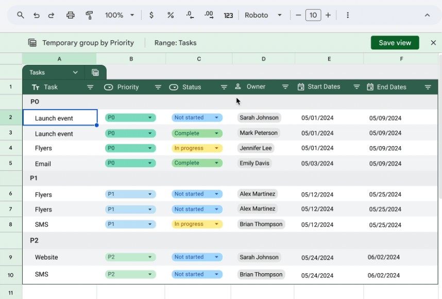Click the redo arrow icon

click(x=51, y=15)
